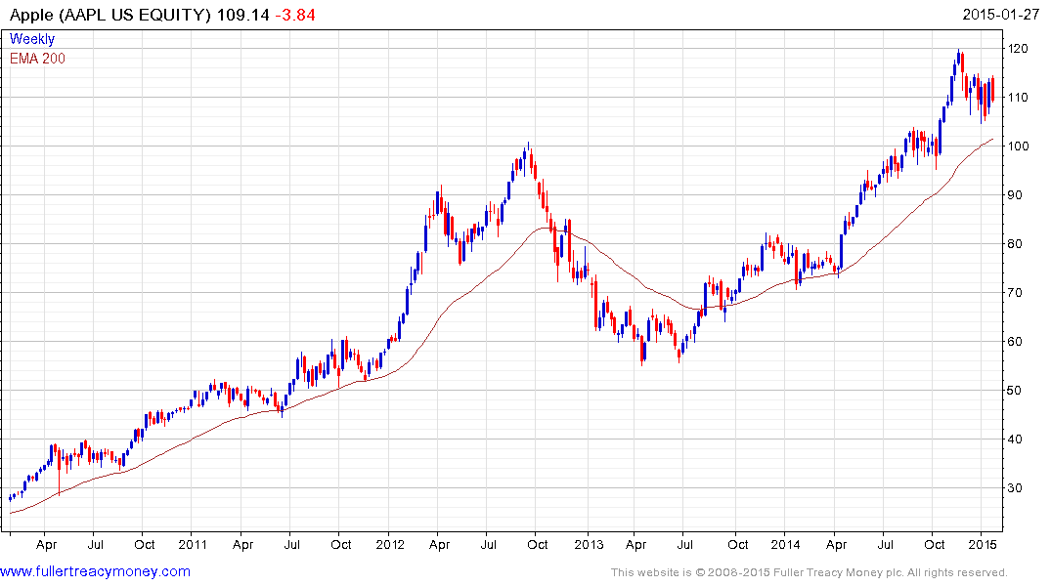Screen dimensions: 1051x586
Task: Click the 2014 date axis label
Action: (786, 544)
